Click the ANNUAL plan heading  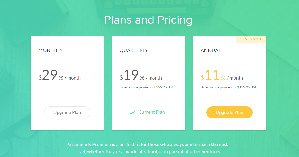point(211,50)
